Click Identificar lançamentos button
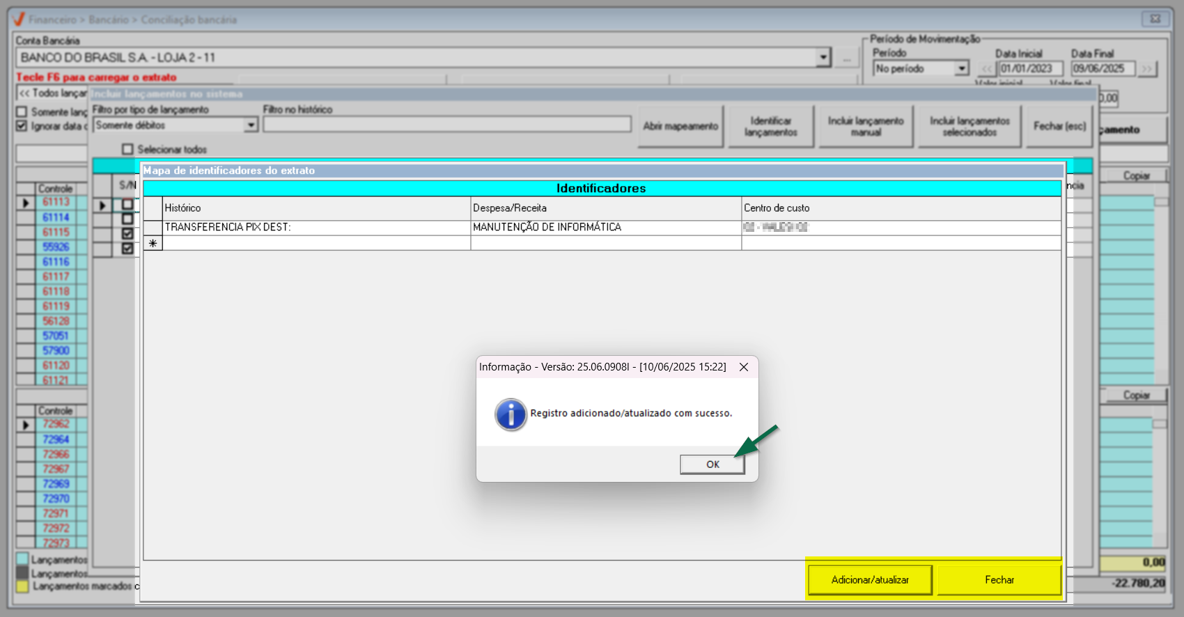1184x617 pixels. [x=771, y=126]
